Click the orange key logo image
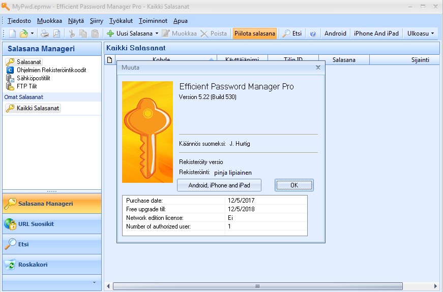 [147, 132]
